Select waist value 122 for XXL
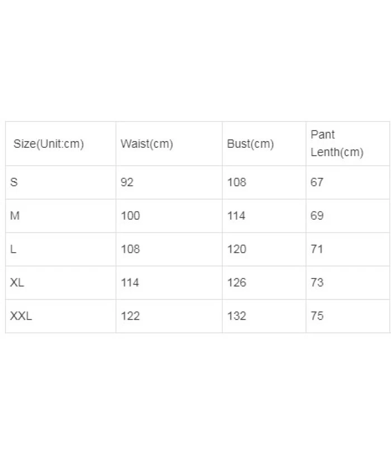Image resolution: width=391 pixels, height=459 pixels. [x=130, y=316]
